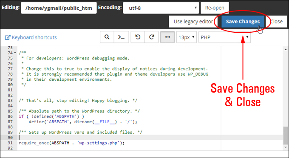
Task: Click line number 73 in the gutter
Action: tap(10, 48)
